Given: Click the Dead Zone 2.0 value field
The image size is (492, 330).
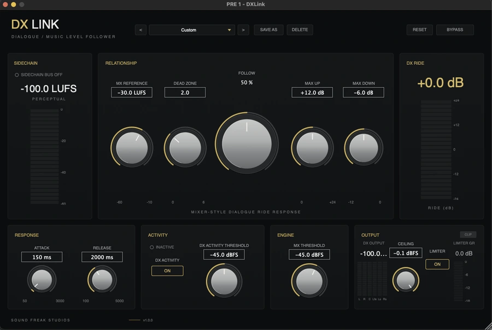Looking at the screenshot, I should (185, 93).
